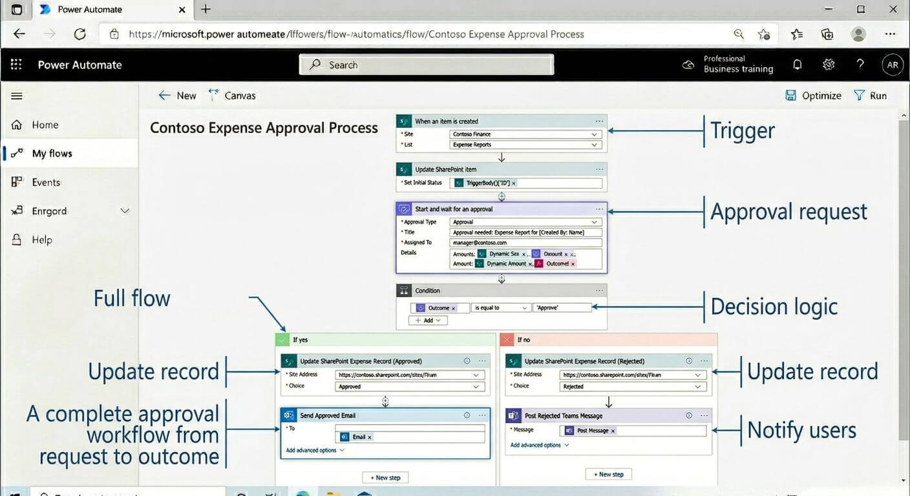Image resolution: width=910 pixels, height=496 pixels.
Task: Toggle the hamburger navigation menu
Action: pyautogui.click(x=17, y=96)
